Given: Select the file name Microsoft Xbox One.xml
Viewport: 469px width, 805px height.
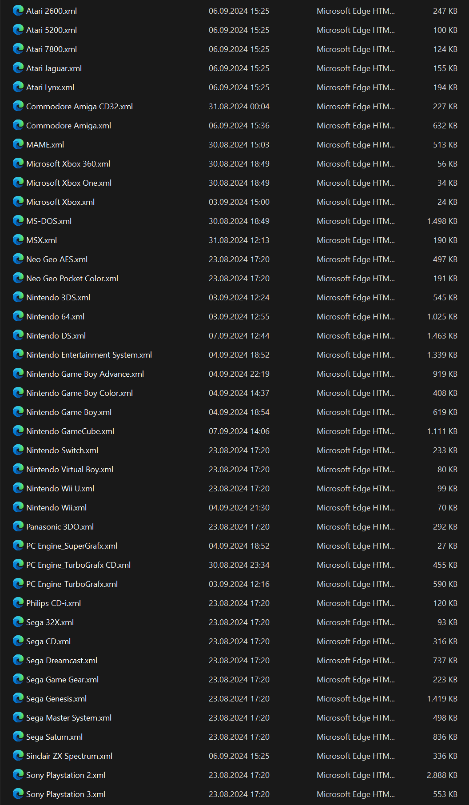Looking at the screenshot, I should pyautogui.click(x=69, y=183).
